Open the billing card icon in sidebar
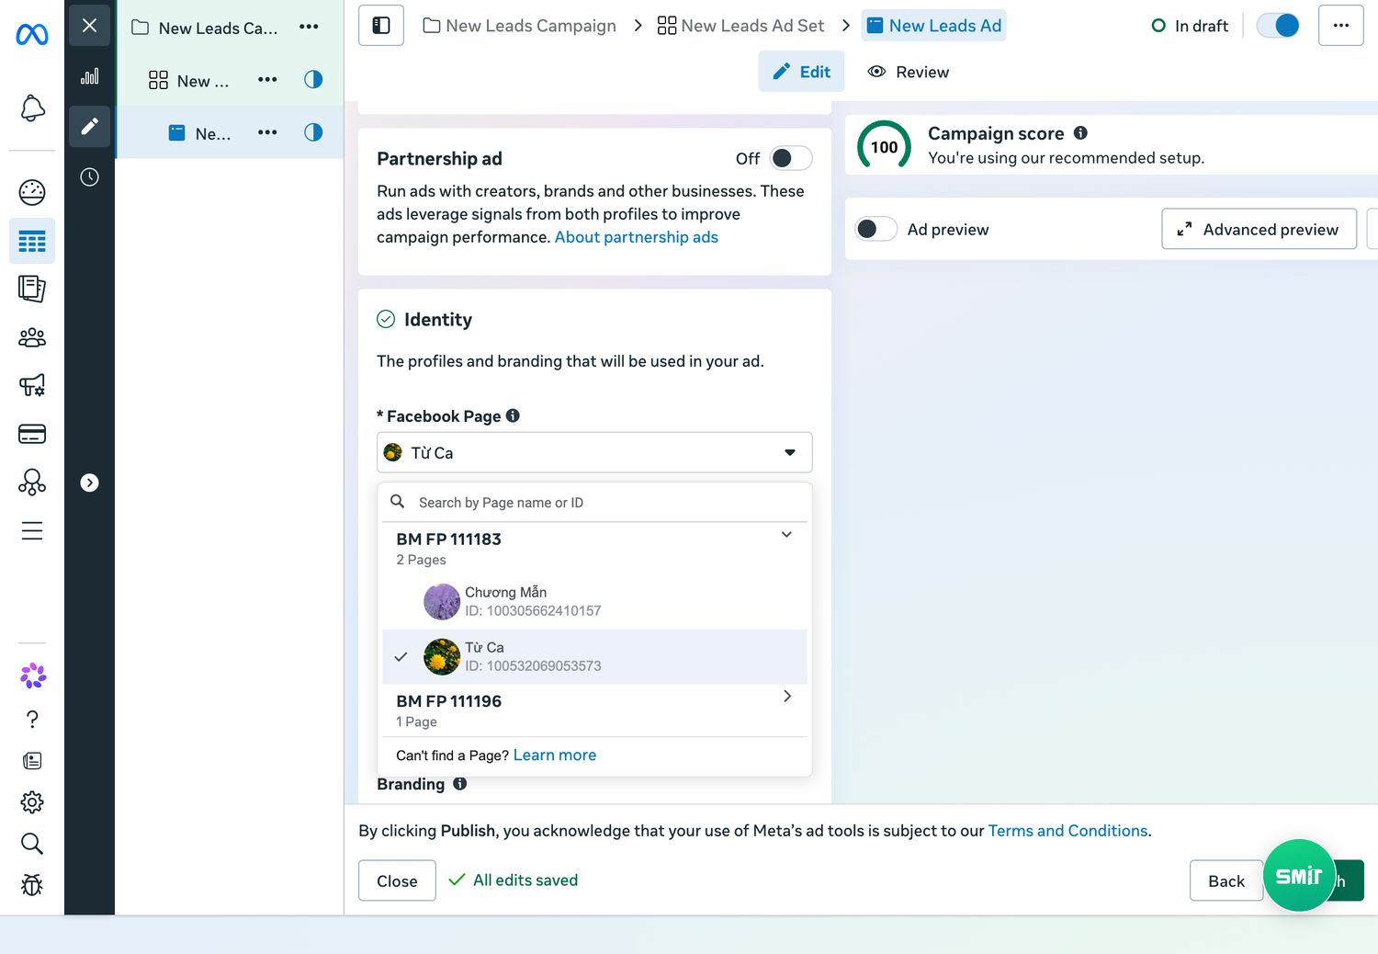This screenshot has height=954, width=1378. coord(32,434)
